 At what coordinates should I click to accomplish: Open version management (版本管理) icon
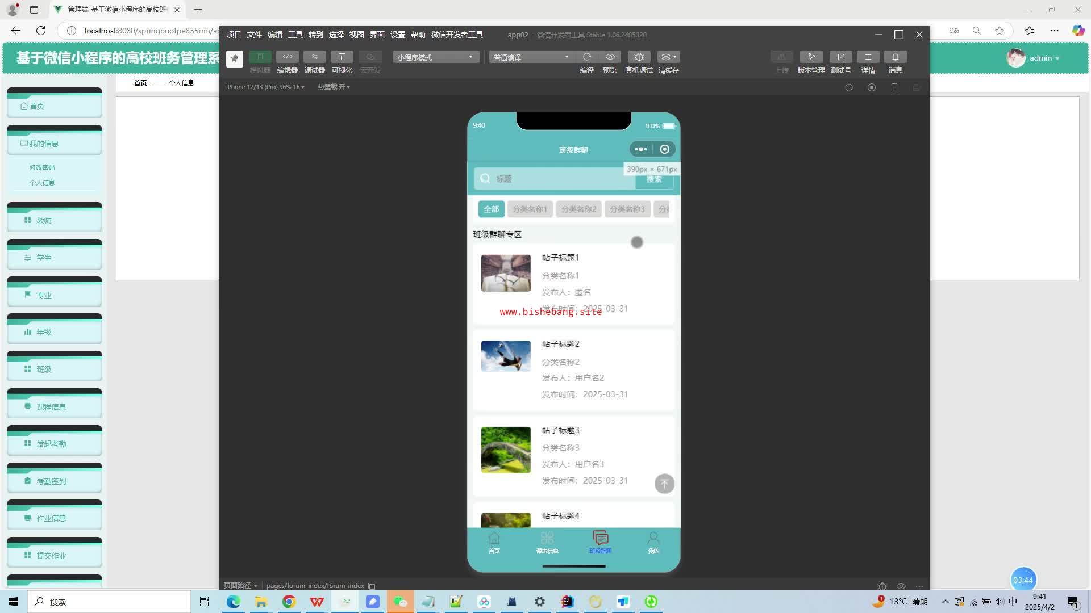(x=811, y=57)
